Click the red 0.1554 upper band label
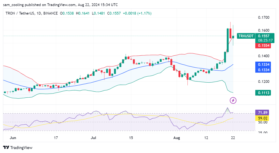The image size is (279, 153). pos(263,46)
